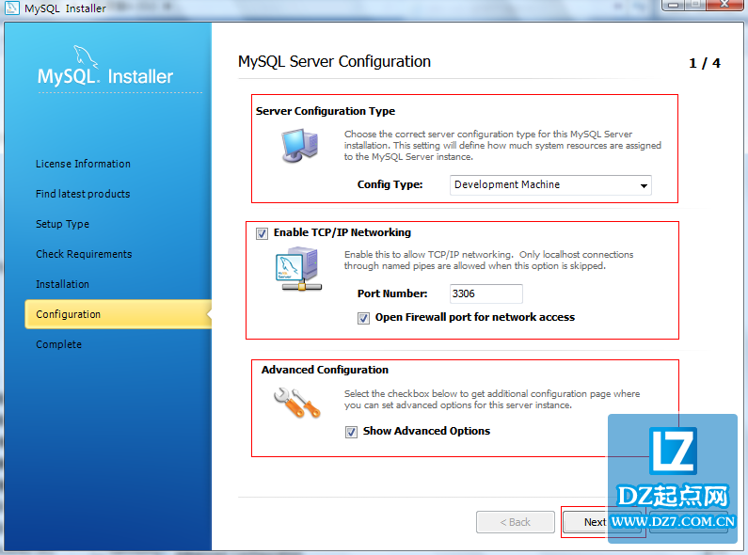Screen dimensions: 748x555
Task: Select Complete step in sidebar
Action: 58,344
